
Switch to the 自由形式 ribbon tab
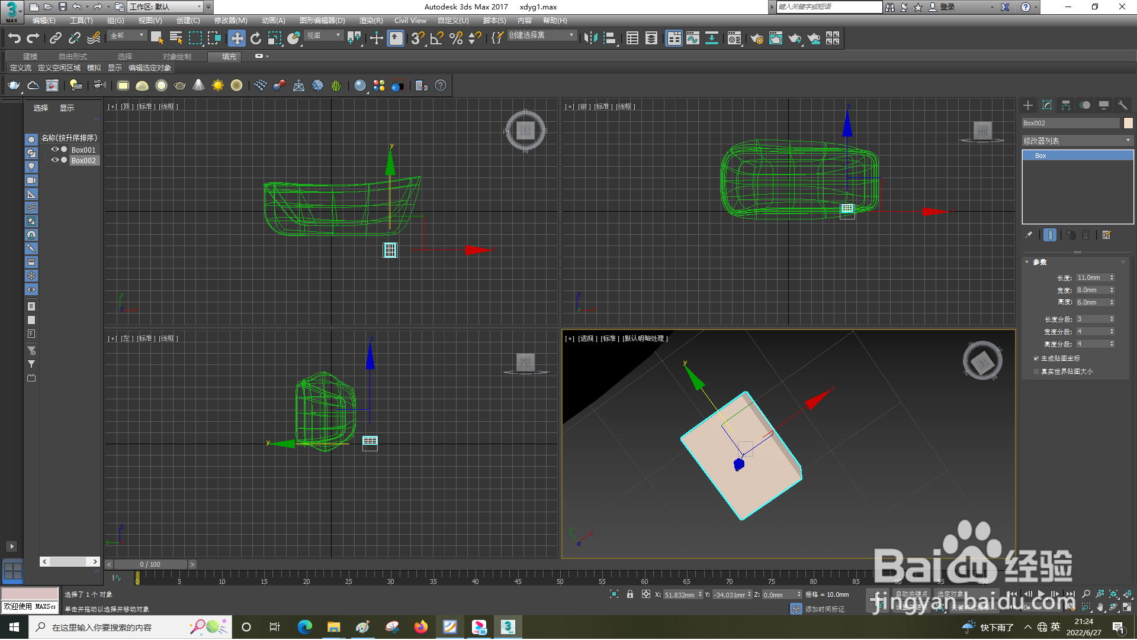[72, 57]
